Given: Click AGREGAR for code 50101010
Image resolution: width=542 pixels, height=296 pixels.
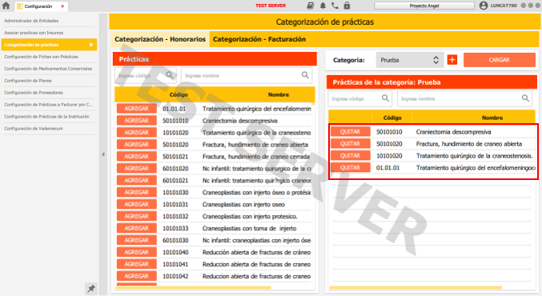Looking at the screenshot, I should pyautogui.click(x=137, y=121).
